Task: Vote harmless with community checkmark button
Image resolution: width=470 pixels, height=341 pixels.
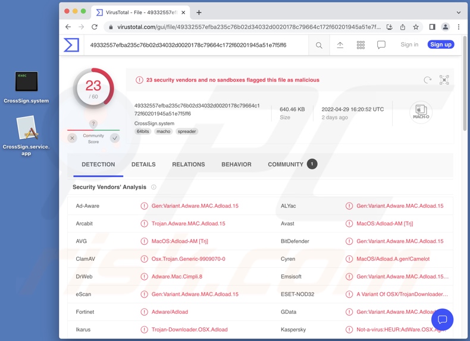Action: pos(115,138)
